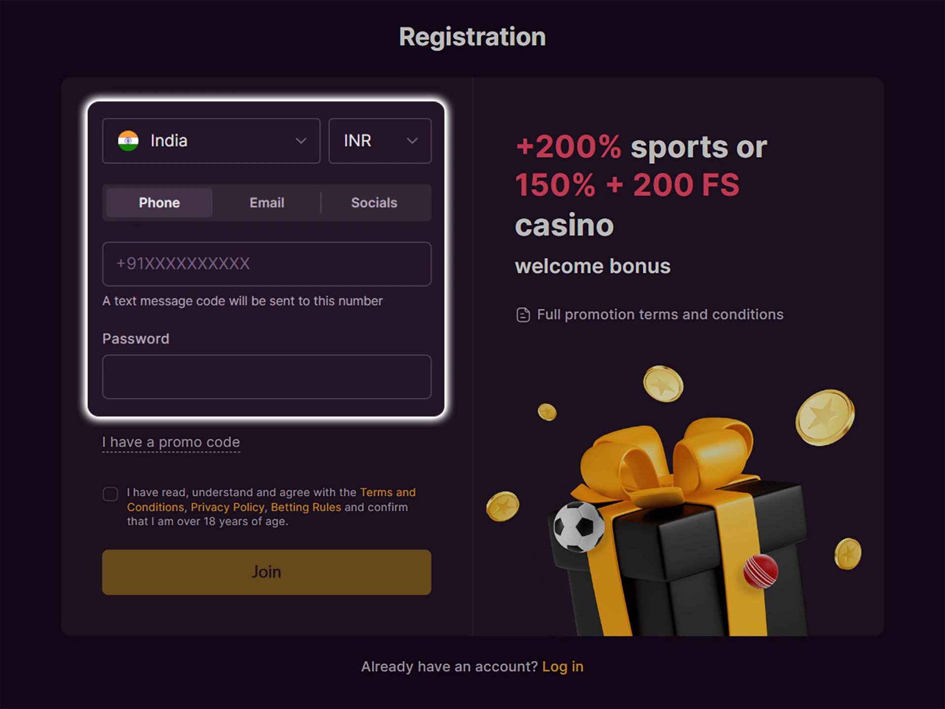Viewport: 945px width, 709px height.
Task: Open the chevron next to India
Action: (x=301, y=141)
